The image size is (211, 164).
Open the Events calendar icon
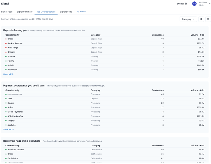(x=186, y=4)
